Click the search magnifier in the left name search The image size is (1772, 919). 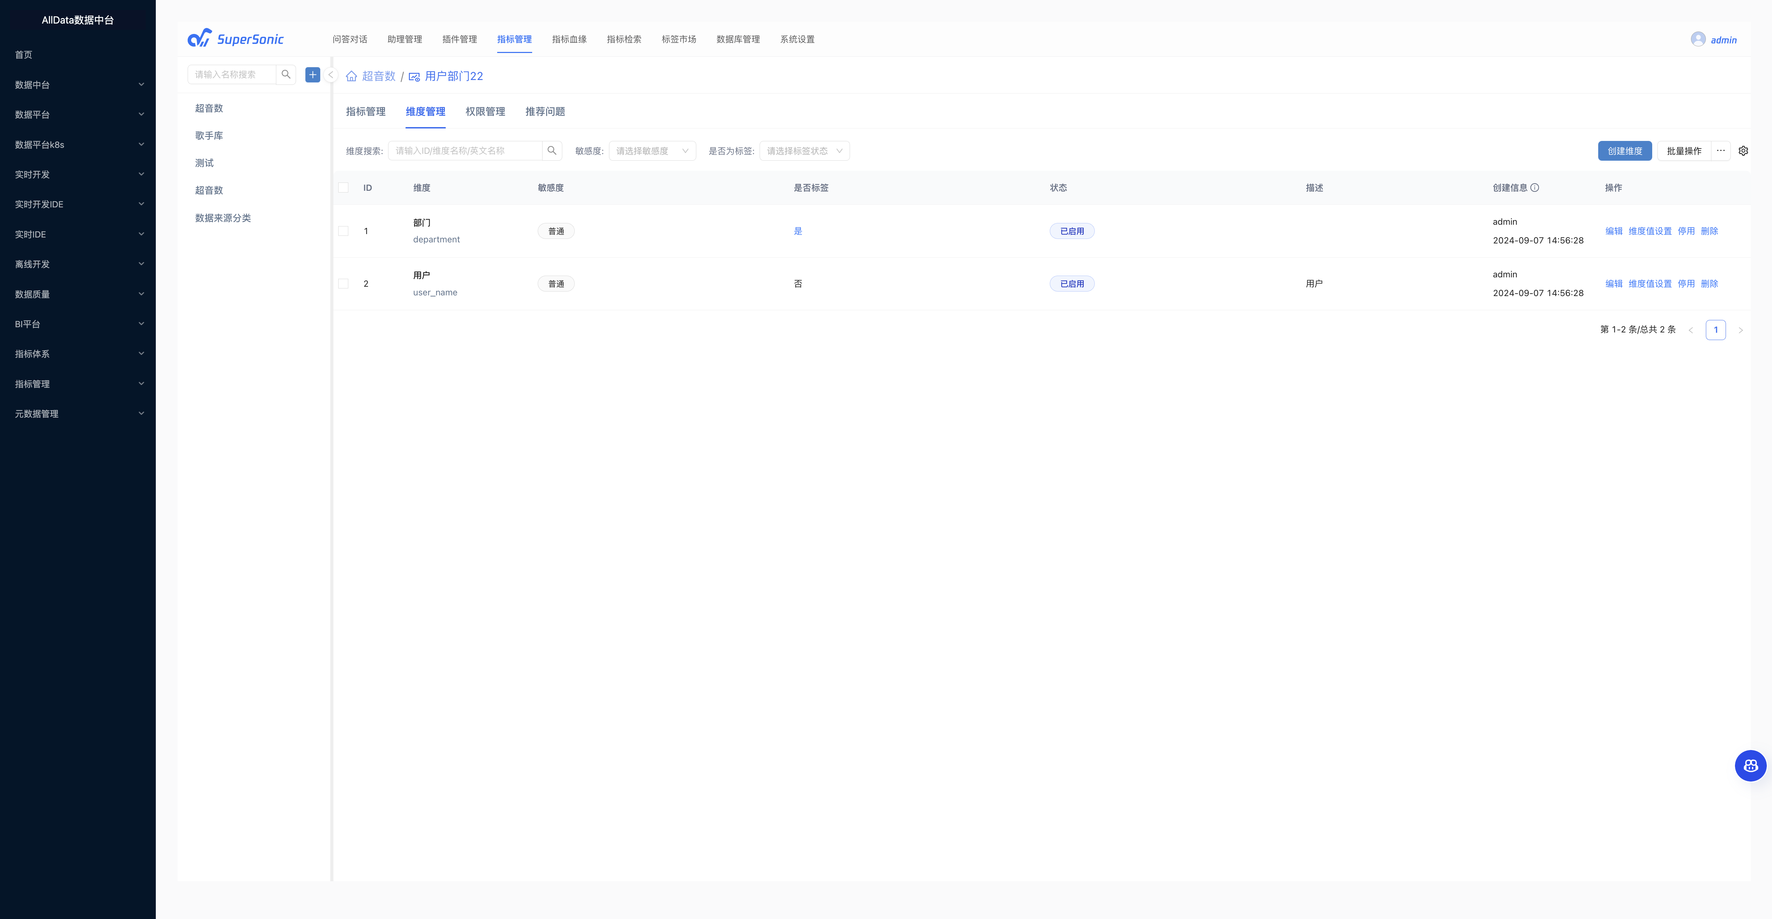tap(286, 74)
